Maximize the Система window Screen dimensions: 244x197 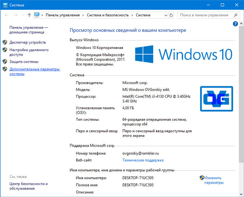coord(222,5)
